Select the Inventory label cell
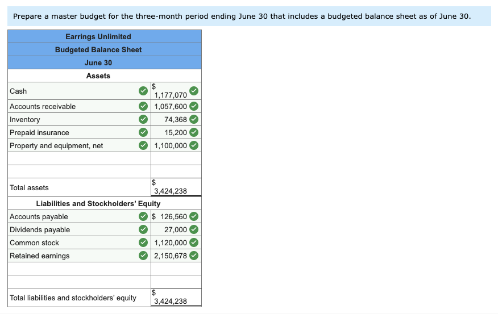Screen dimensions: 498x314 click(79, 119)
